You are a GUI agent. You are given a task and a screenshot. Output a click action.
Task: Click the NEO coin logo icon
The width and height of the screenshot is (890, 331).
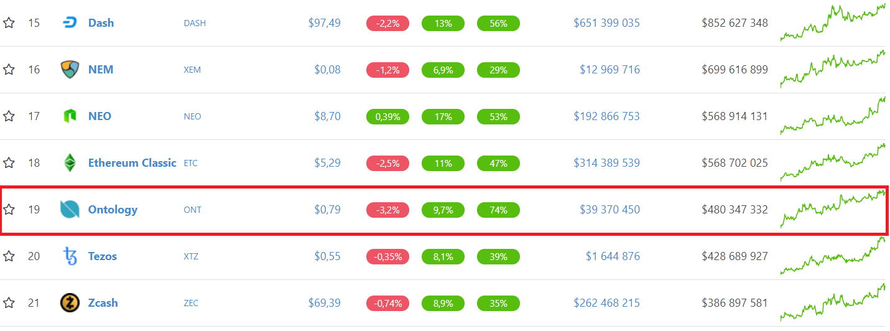(70, 116)
